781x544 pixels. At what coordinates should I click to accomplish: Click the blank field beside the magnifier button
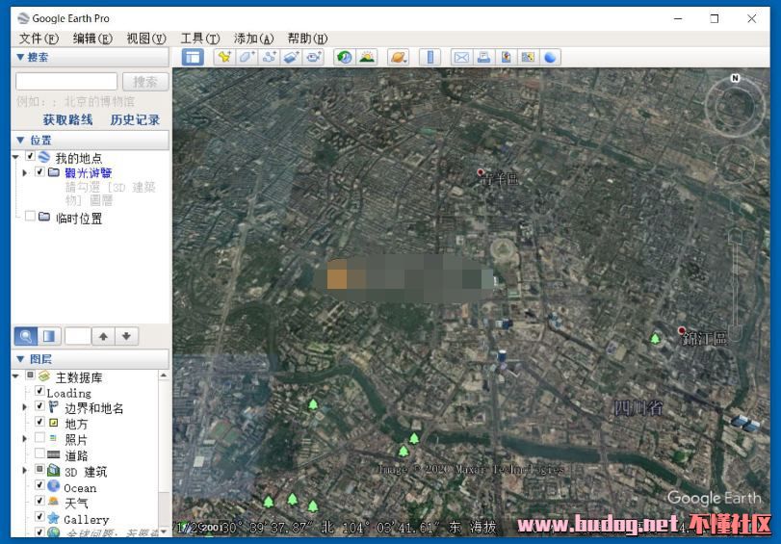(x=78, y=336)
